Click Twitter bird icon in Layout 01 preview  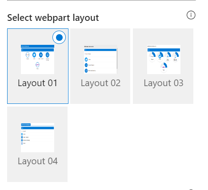tap(34, 55)
